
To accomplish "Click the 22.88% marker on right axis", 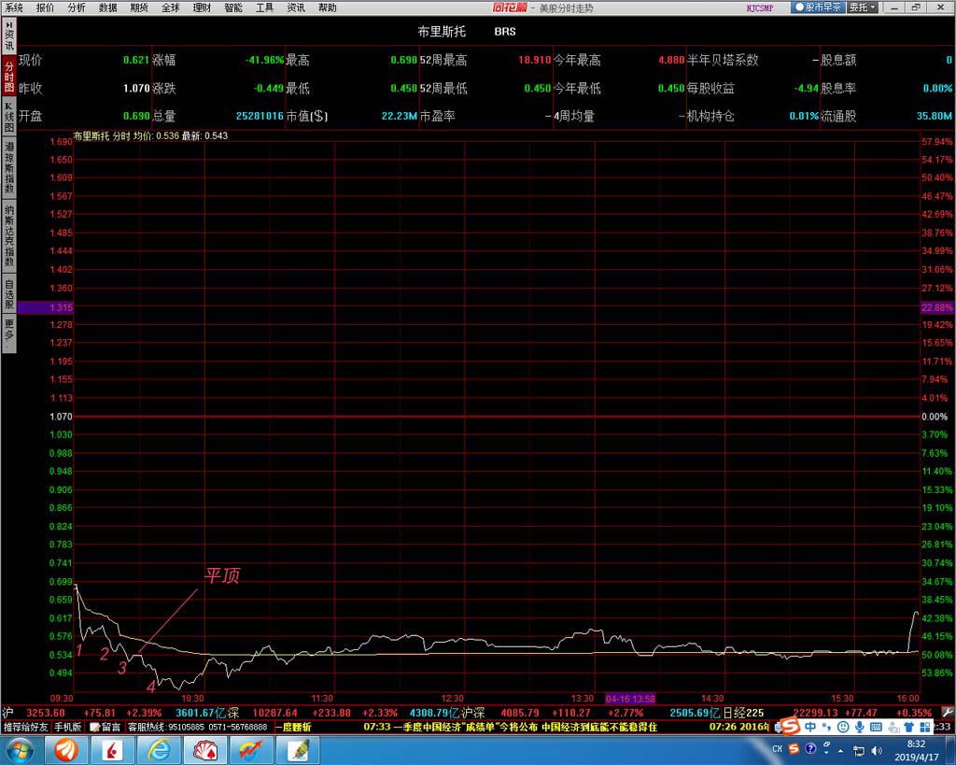I will click(936, 307).
